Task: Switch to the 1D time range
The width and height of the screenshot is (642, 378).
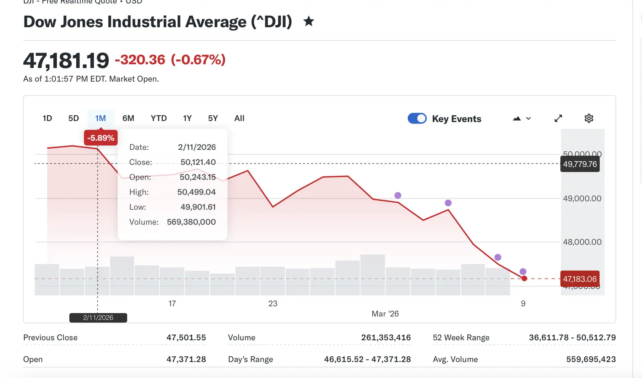Action: [x=47, y=118]
